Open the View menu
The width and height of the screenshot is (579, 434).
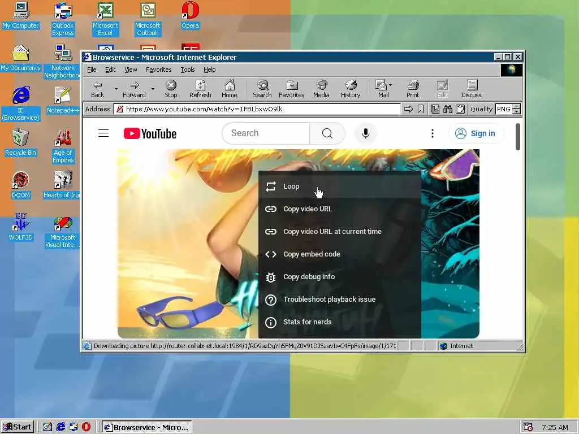coord(131,70)
